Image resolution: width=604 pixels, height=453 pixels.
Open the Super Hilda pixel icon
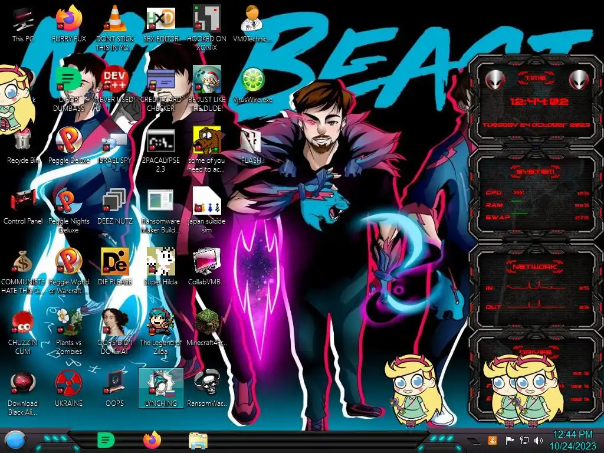pos(160,261)
